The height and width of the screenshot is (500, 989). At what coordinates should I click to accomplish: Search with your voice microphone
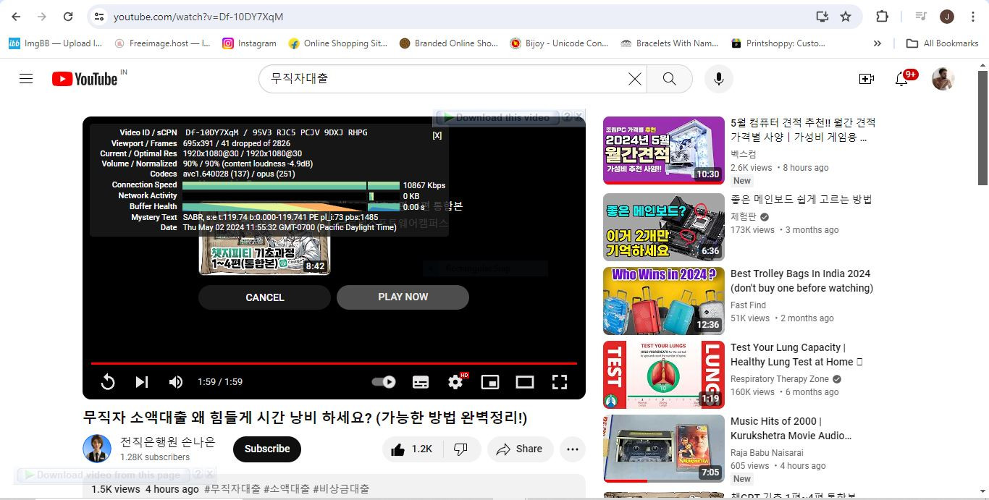pyautogui.click(x=718, y=79)
